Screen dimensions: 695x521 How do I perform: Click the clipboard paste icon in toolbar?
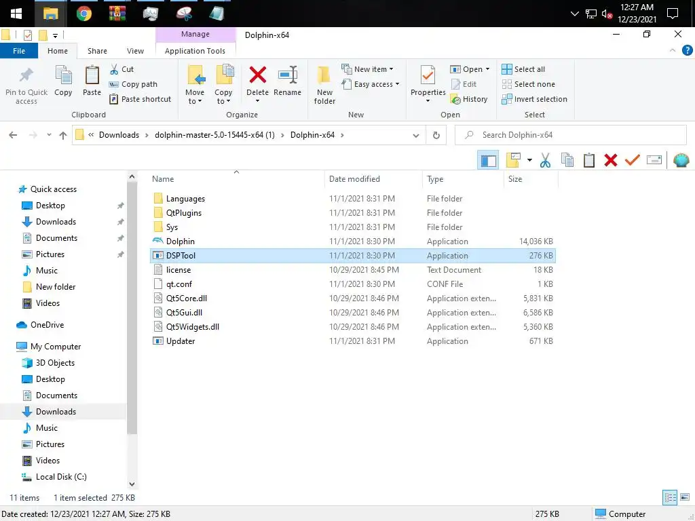(589, 160)
